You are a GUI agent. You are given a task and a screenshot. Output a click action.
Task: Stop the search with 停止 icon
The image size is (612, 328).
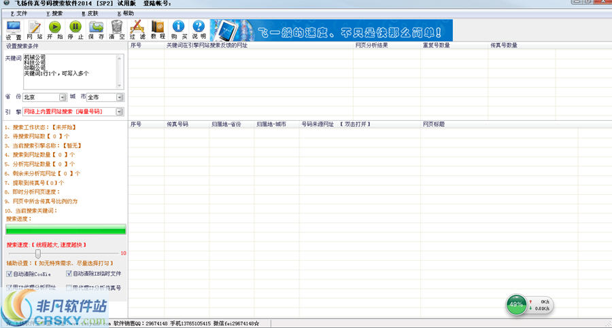tap(75, 29)
